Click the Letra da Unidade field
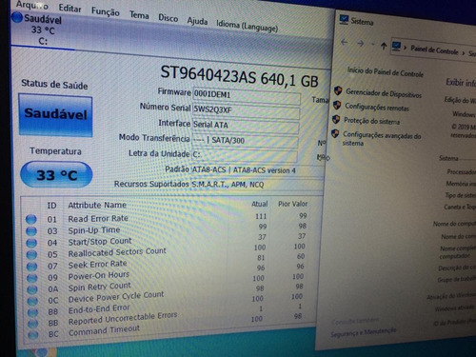Image resolution: width=476 pixels, height=357 pixels. (x=245, y=155)
